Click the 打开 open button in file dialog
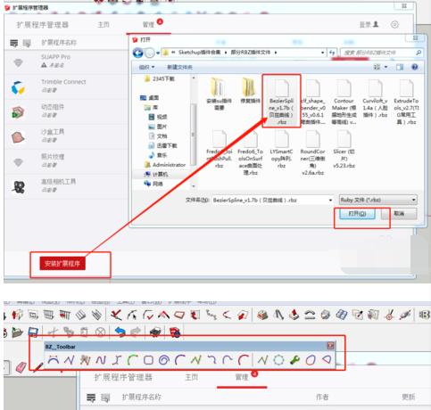 (x=357, y=214)
